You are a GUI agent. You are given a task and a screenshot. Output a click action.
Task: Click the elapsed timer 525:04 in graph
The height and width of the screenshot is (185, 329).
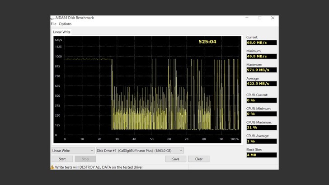coord(207,42)
